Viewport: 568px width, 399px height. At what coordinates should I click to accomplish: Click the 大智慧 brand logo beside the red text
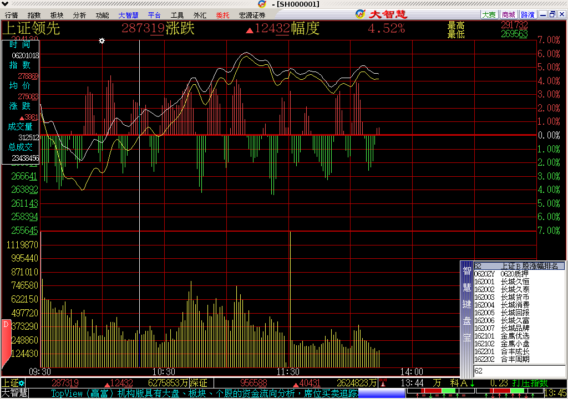coord(361,14)
